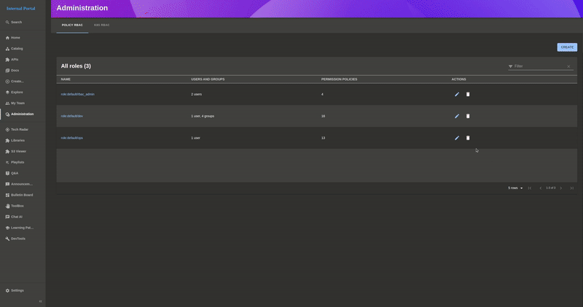
Task: Edit the role:default/ops role
Action: pyautogui.click(x=457, y=137)
